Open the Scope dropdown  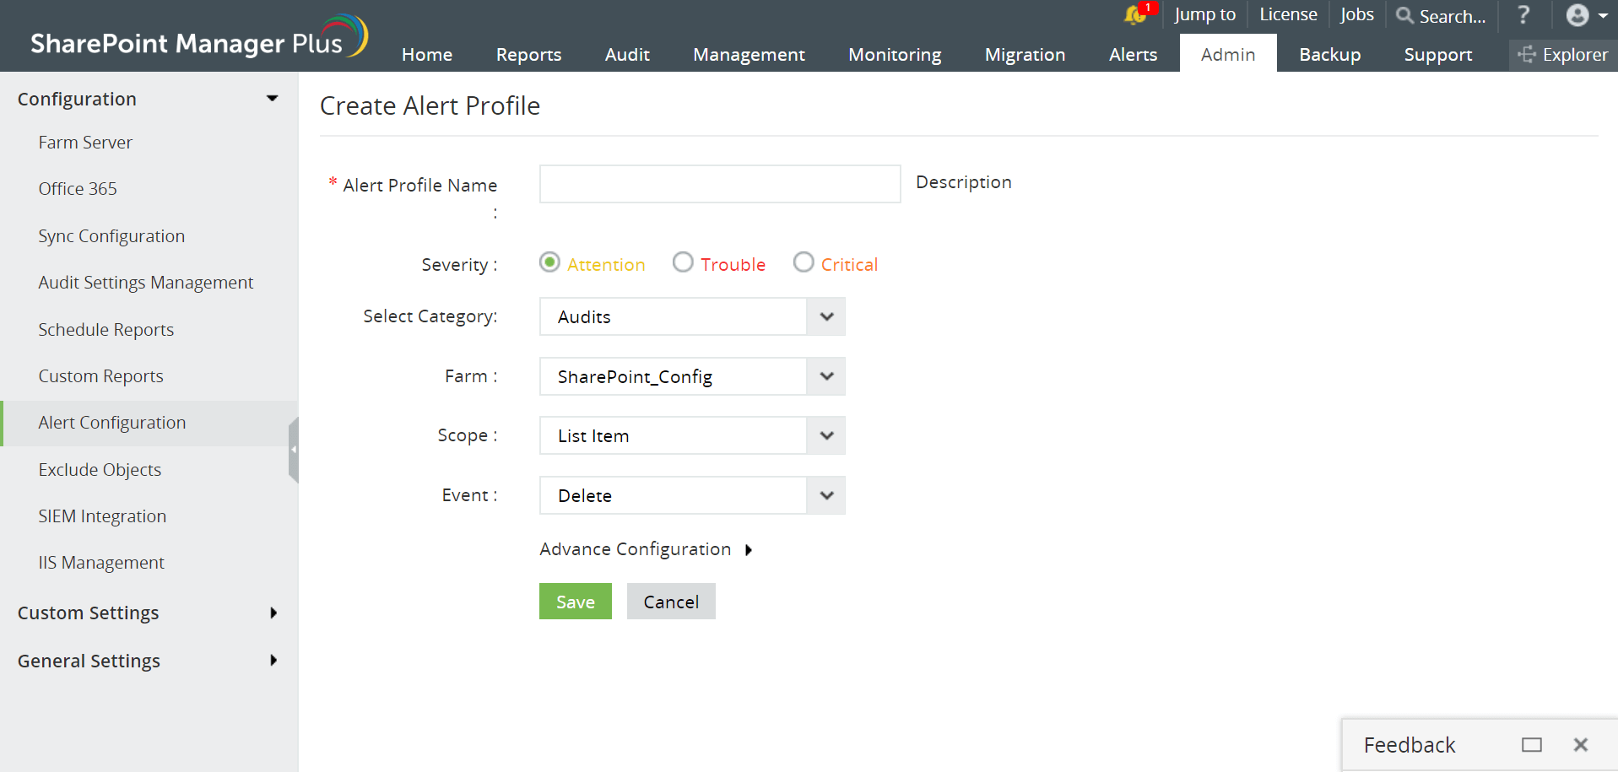click(692, 436)
